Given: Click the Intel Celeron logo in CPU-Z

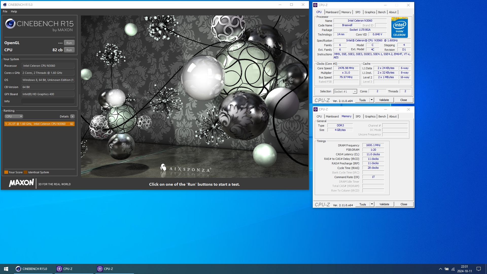Looking at the screenshot, I should click(399, 27).
